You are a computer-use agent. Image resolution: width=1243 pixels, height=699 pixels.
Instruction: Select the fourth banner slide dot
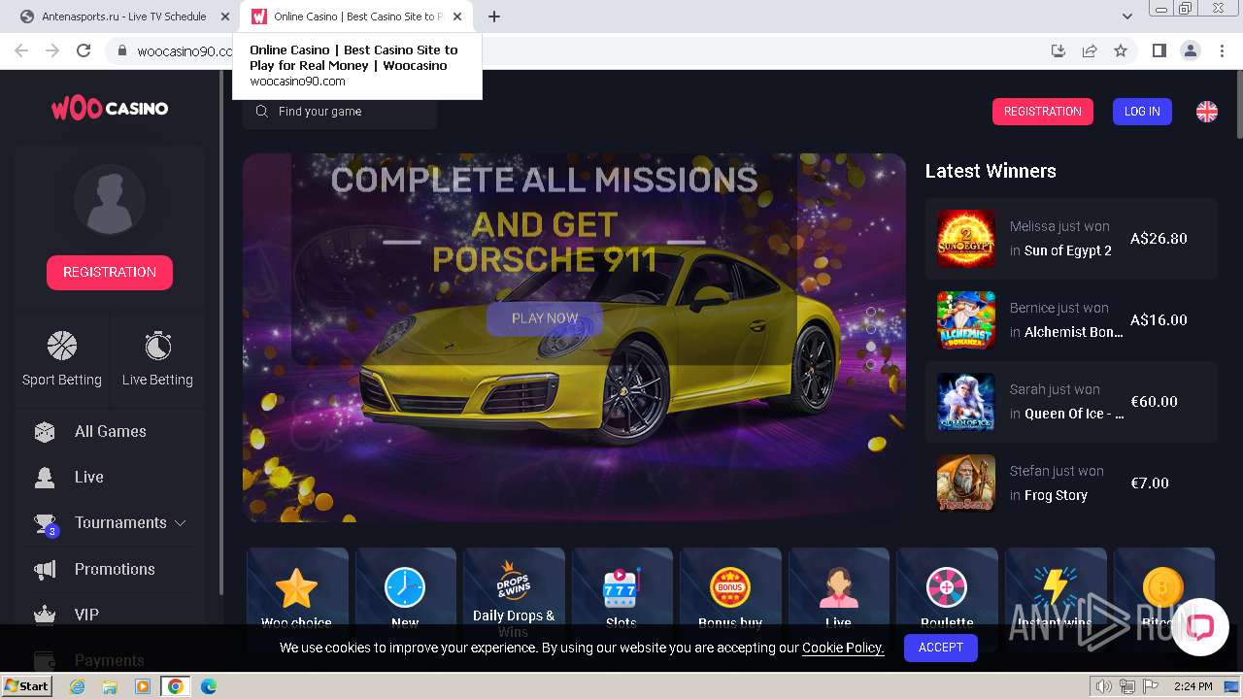871,364
